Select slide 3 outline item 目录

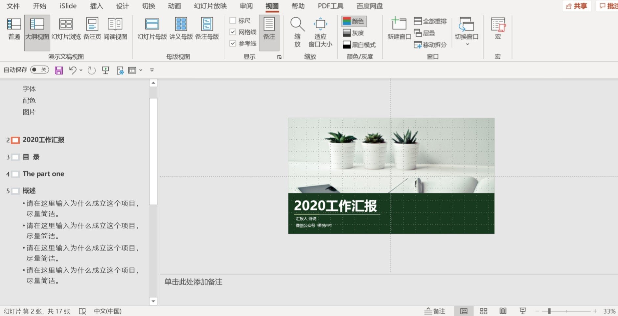point(31,157)
